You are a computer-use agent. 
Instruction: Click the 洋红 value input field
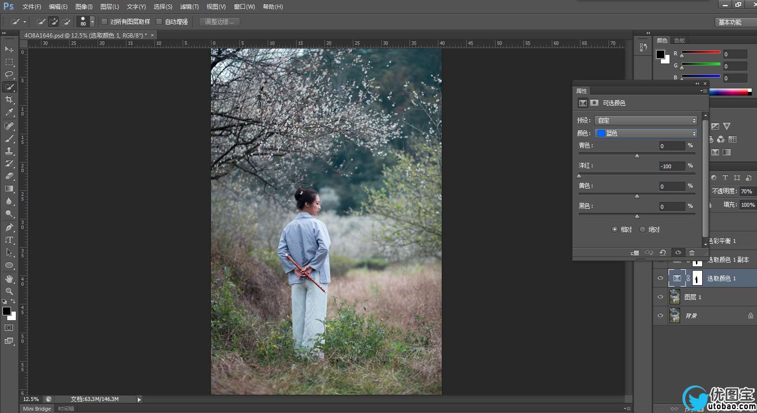point(672,166)
